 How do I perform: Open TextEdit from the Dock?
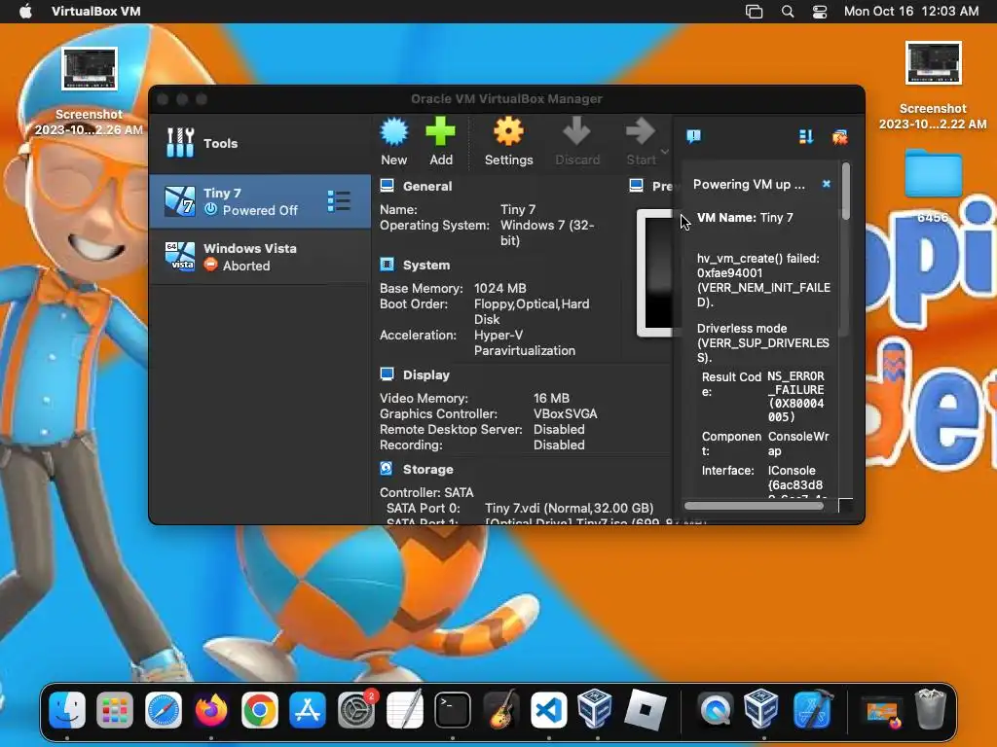coord(404,709)
